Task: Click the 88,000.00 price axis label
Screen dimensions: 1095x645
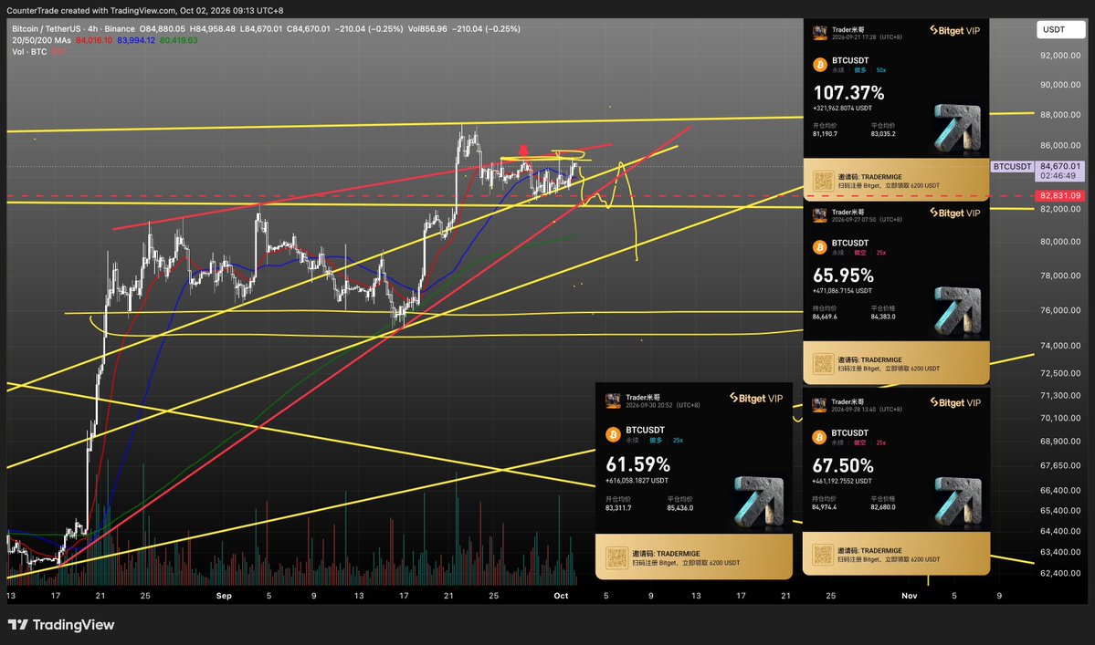Action: click(x=1060, y=115)
